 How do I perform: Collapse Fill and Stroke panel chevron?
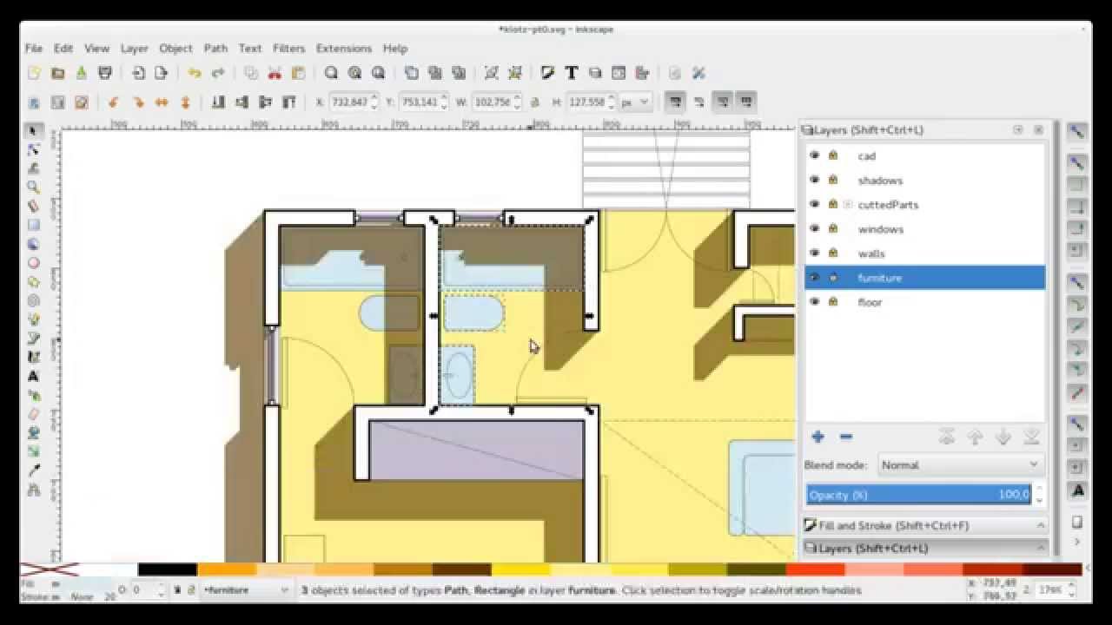coord(1040,525)
